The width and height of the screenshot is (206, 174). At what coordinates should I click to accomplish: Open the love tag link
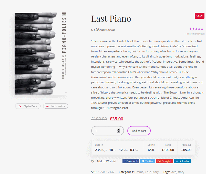(173, 172)
